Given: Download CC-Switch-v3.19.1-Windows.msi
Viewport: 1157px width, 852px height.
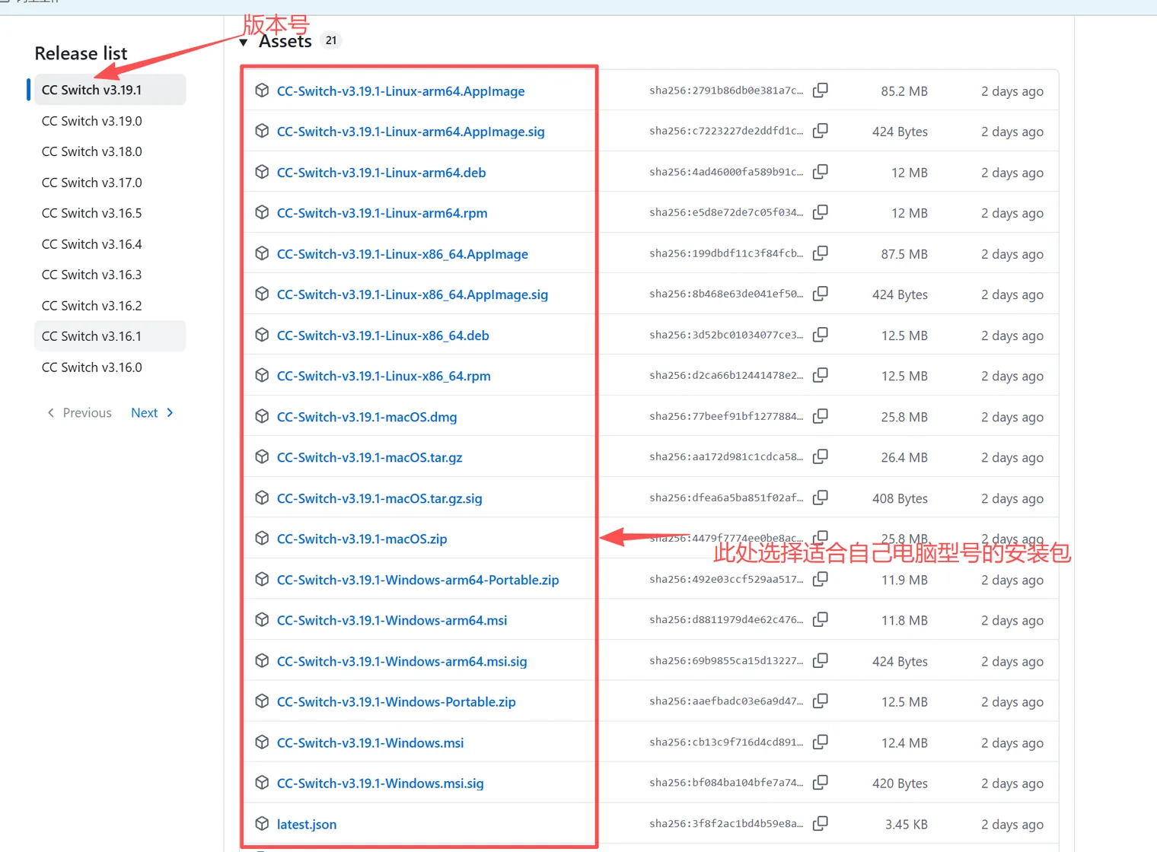Looking at the screenshot, I should 370,742.
